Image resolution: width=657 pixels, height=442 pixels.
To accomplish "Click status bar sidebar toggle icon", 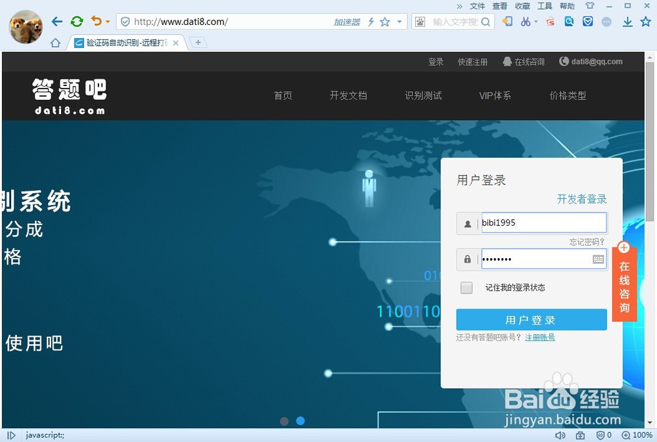I will click(x=11, y=435).
